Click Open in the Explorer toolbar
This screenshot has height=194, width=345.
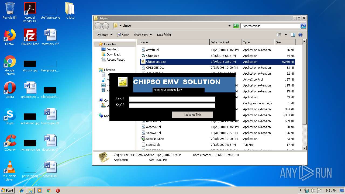(x=123, y=35)
